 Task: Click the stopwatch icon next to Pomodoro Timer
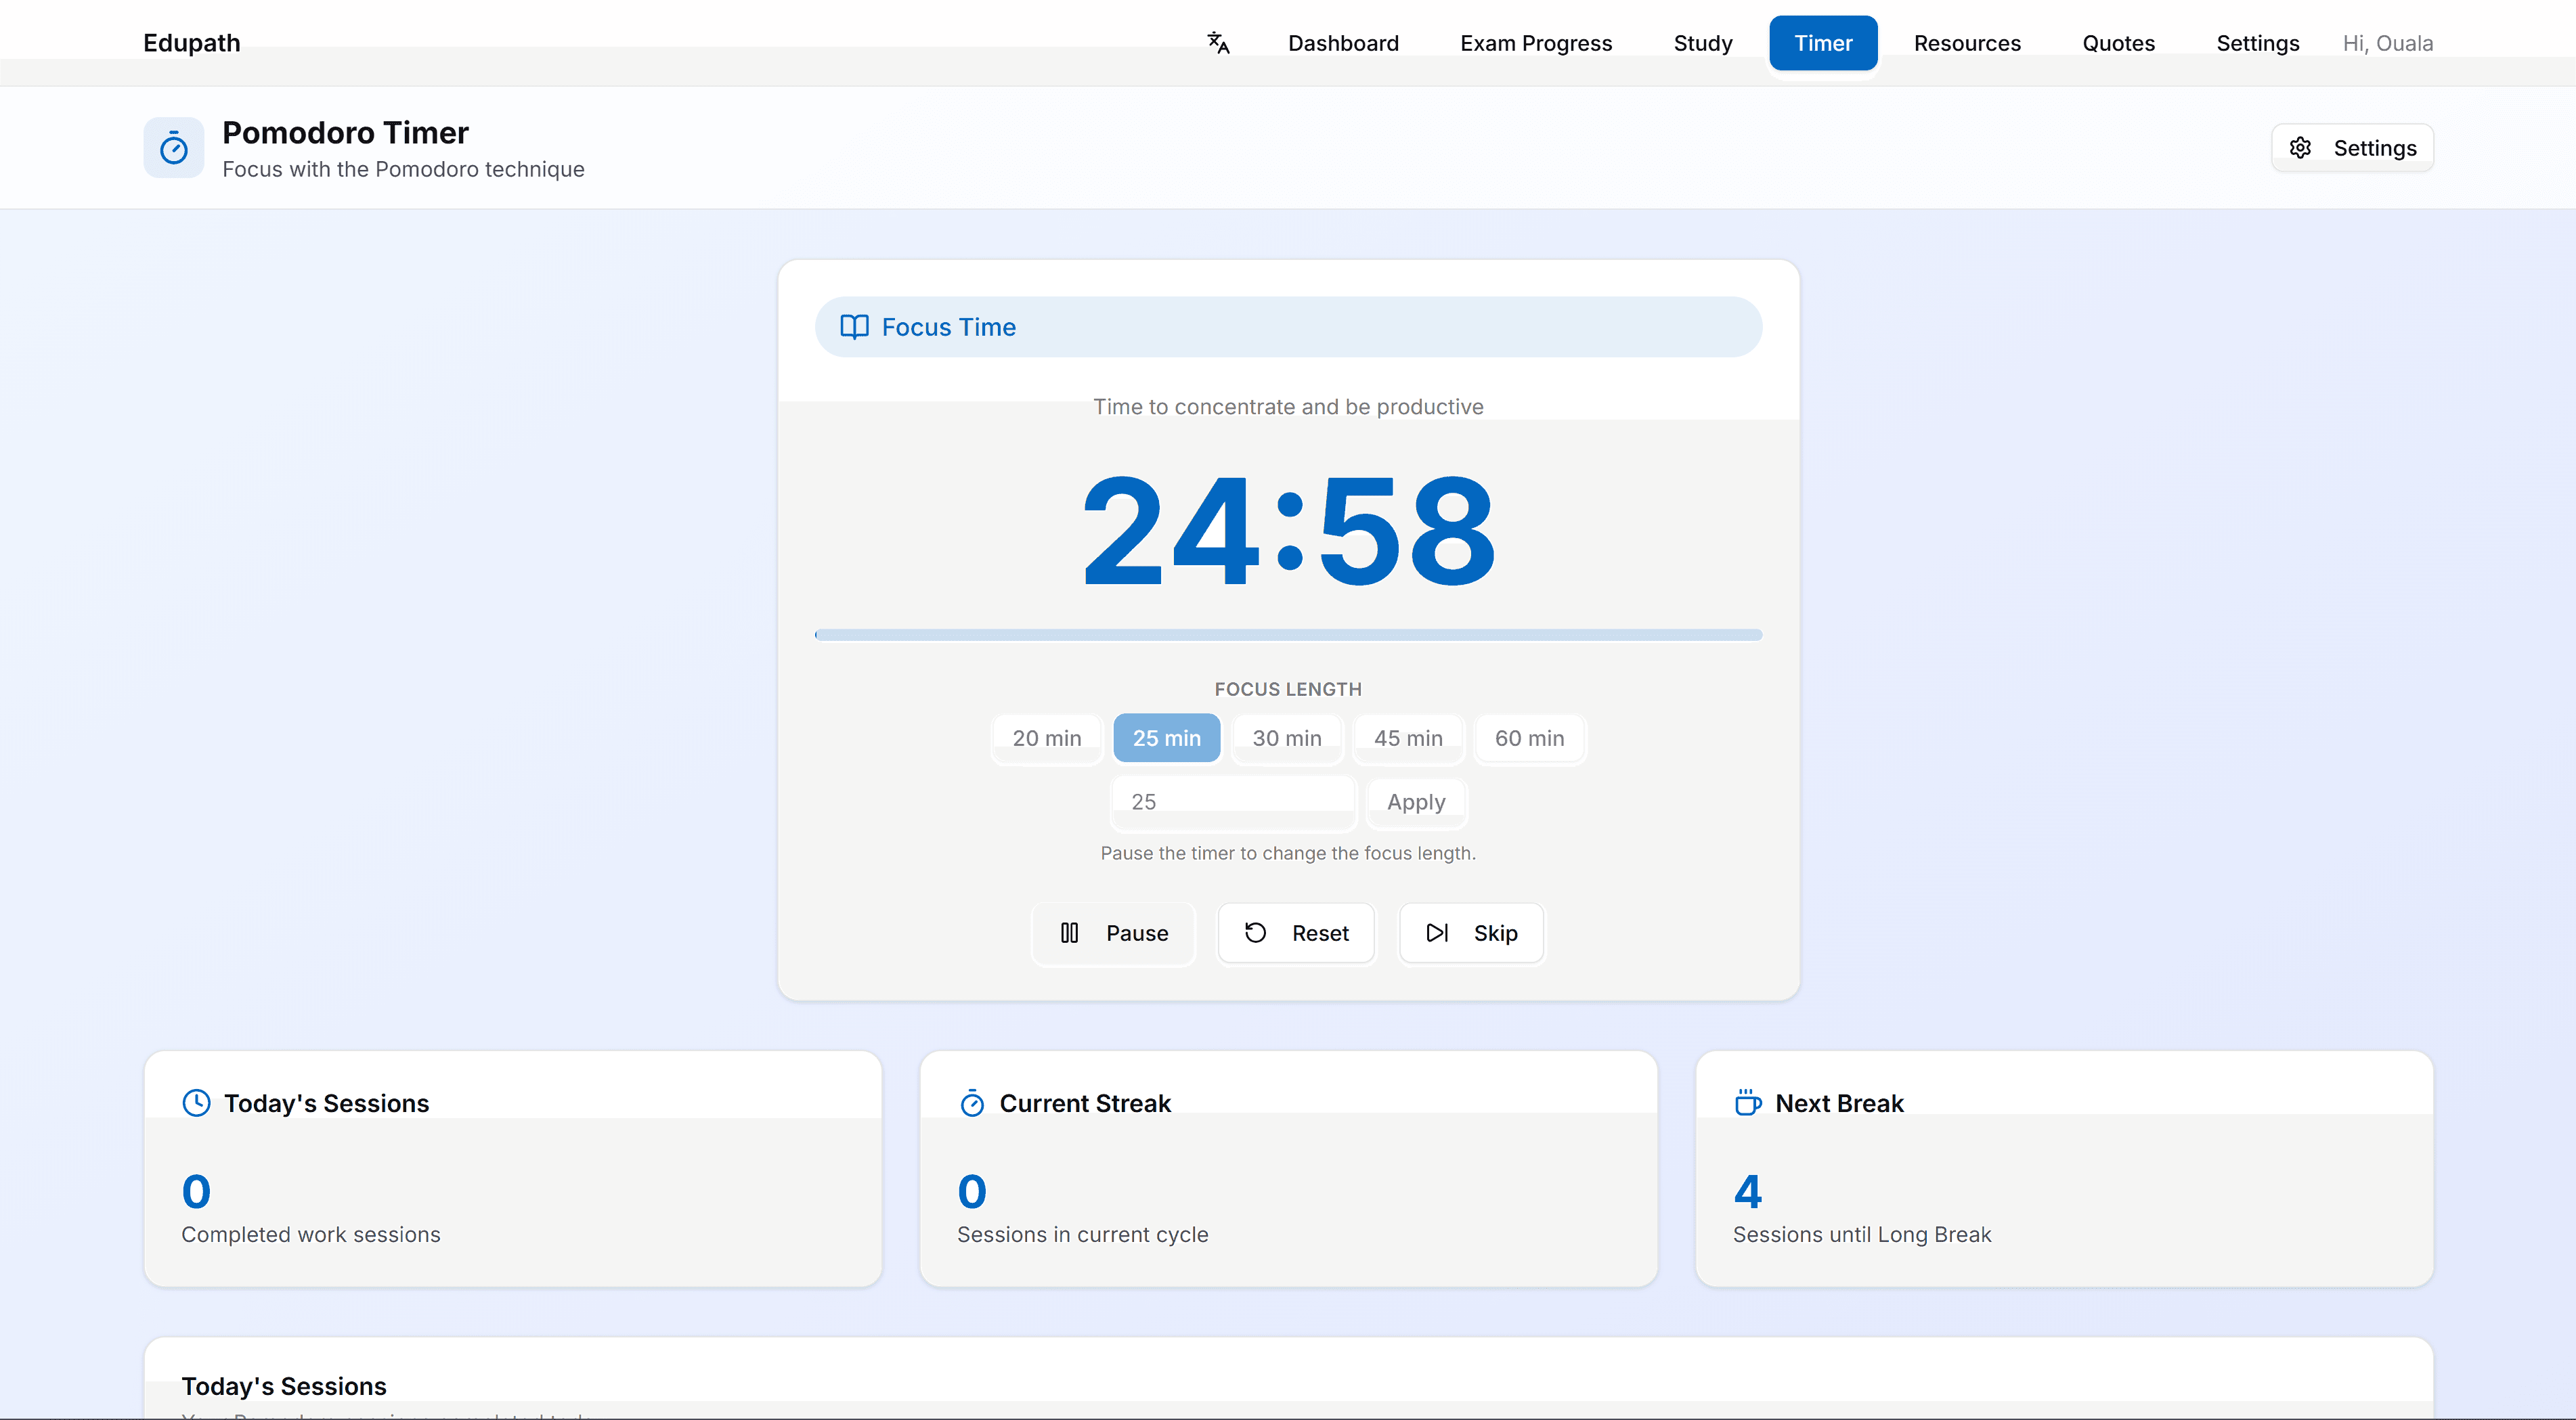(173, 147)
